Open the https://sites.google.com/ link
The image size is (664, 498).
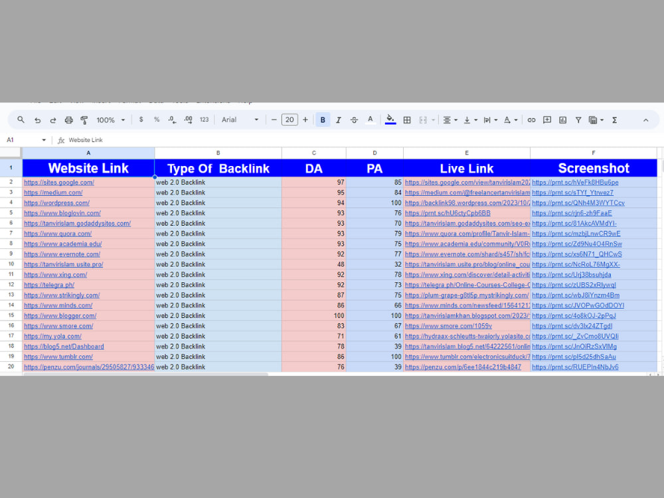(59, 183)
